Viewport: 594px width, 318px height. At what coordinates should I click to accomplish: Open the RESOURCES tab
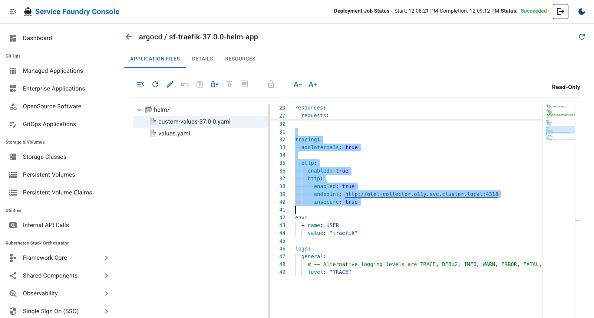click(240, 59)
